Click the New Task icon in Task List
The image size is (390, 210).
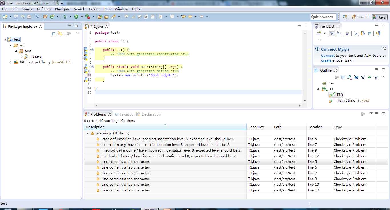click(x=319, y=33)
